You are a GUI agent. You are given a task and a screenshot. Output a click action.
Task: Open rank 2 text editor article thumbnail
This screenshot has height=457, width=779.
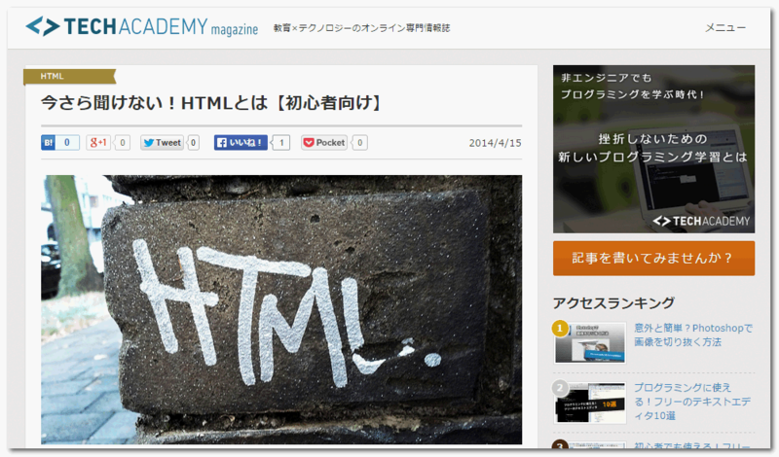590,403
